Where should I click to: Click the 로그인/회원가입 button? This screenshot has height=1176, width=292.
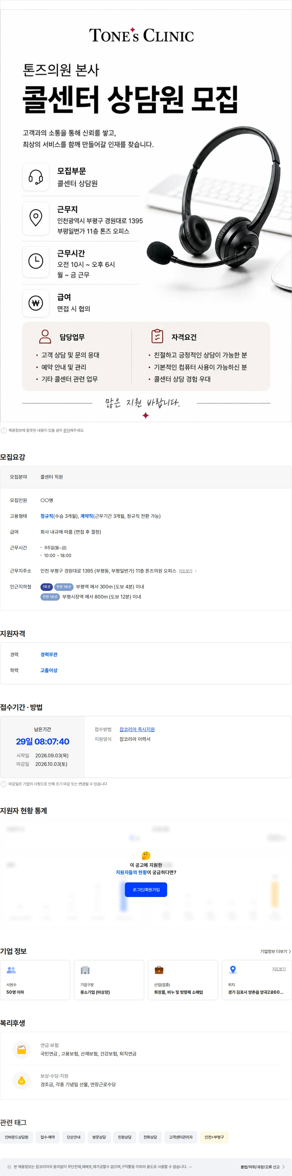click(x=146, y=889)
